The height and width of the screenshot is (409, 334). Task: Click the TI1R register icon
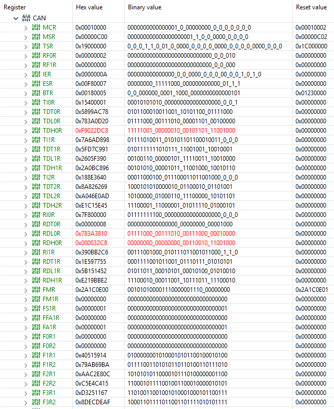pos(36,140)
